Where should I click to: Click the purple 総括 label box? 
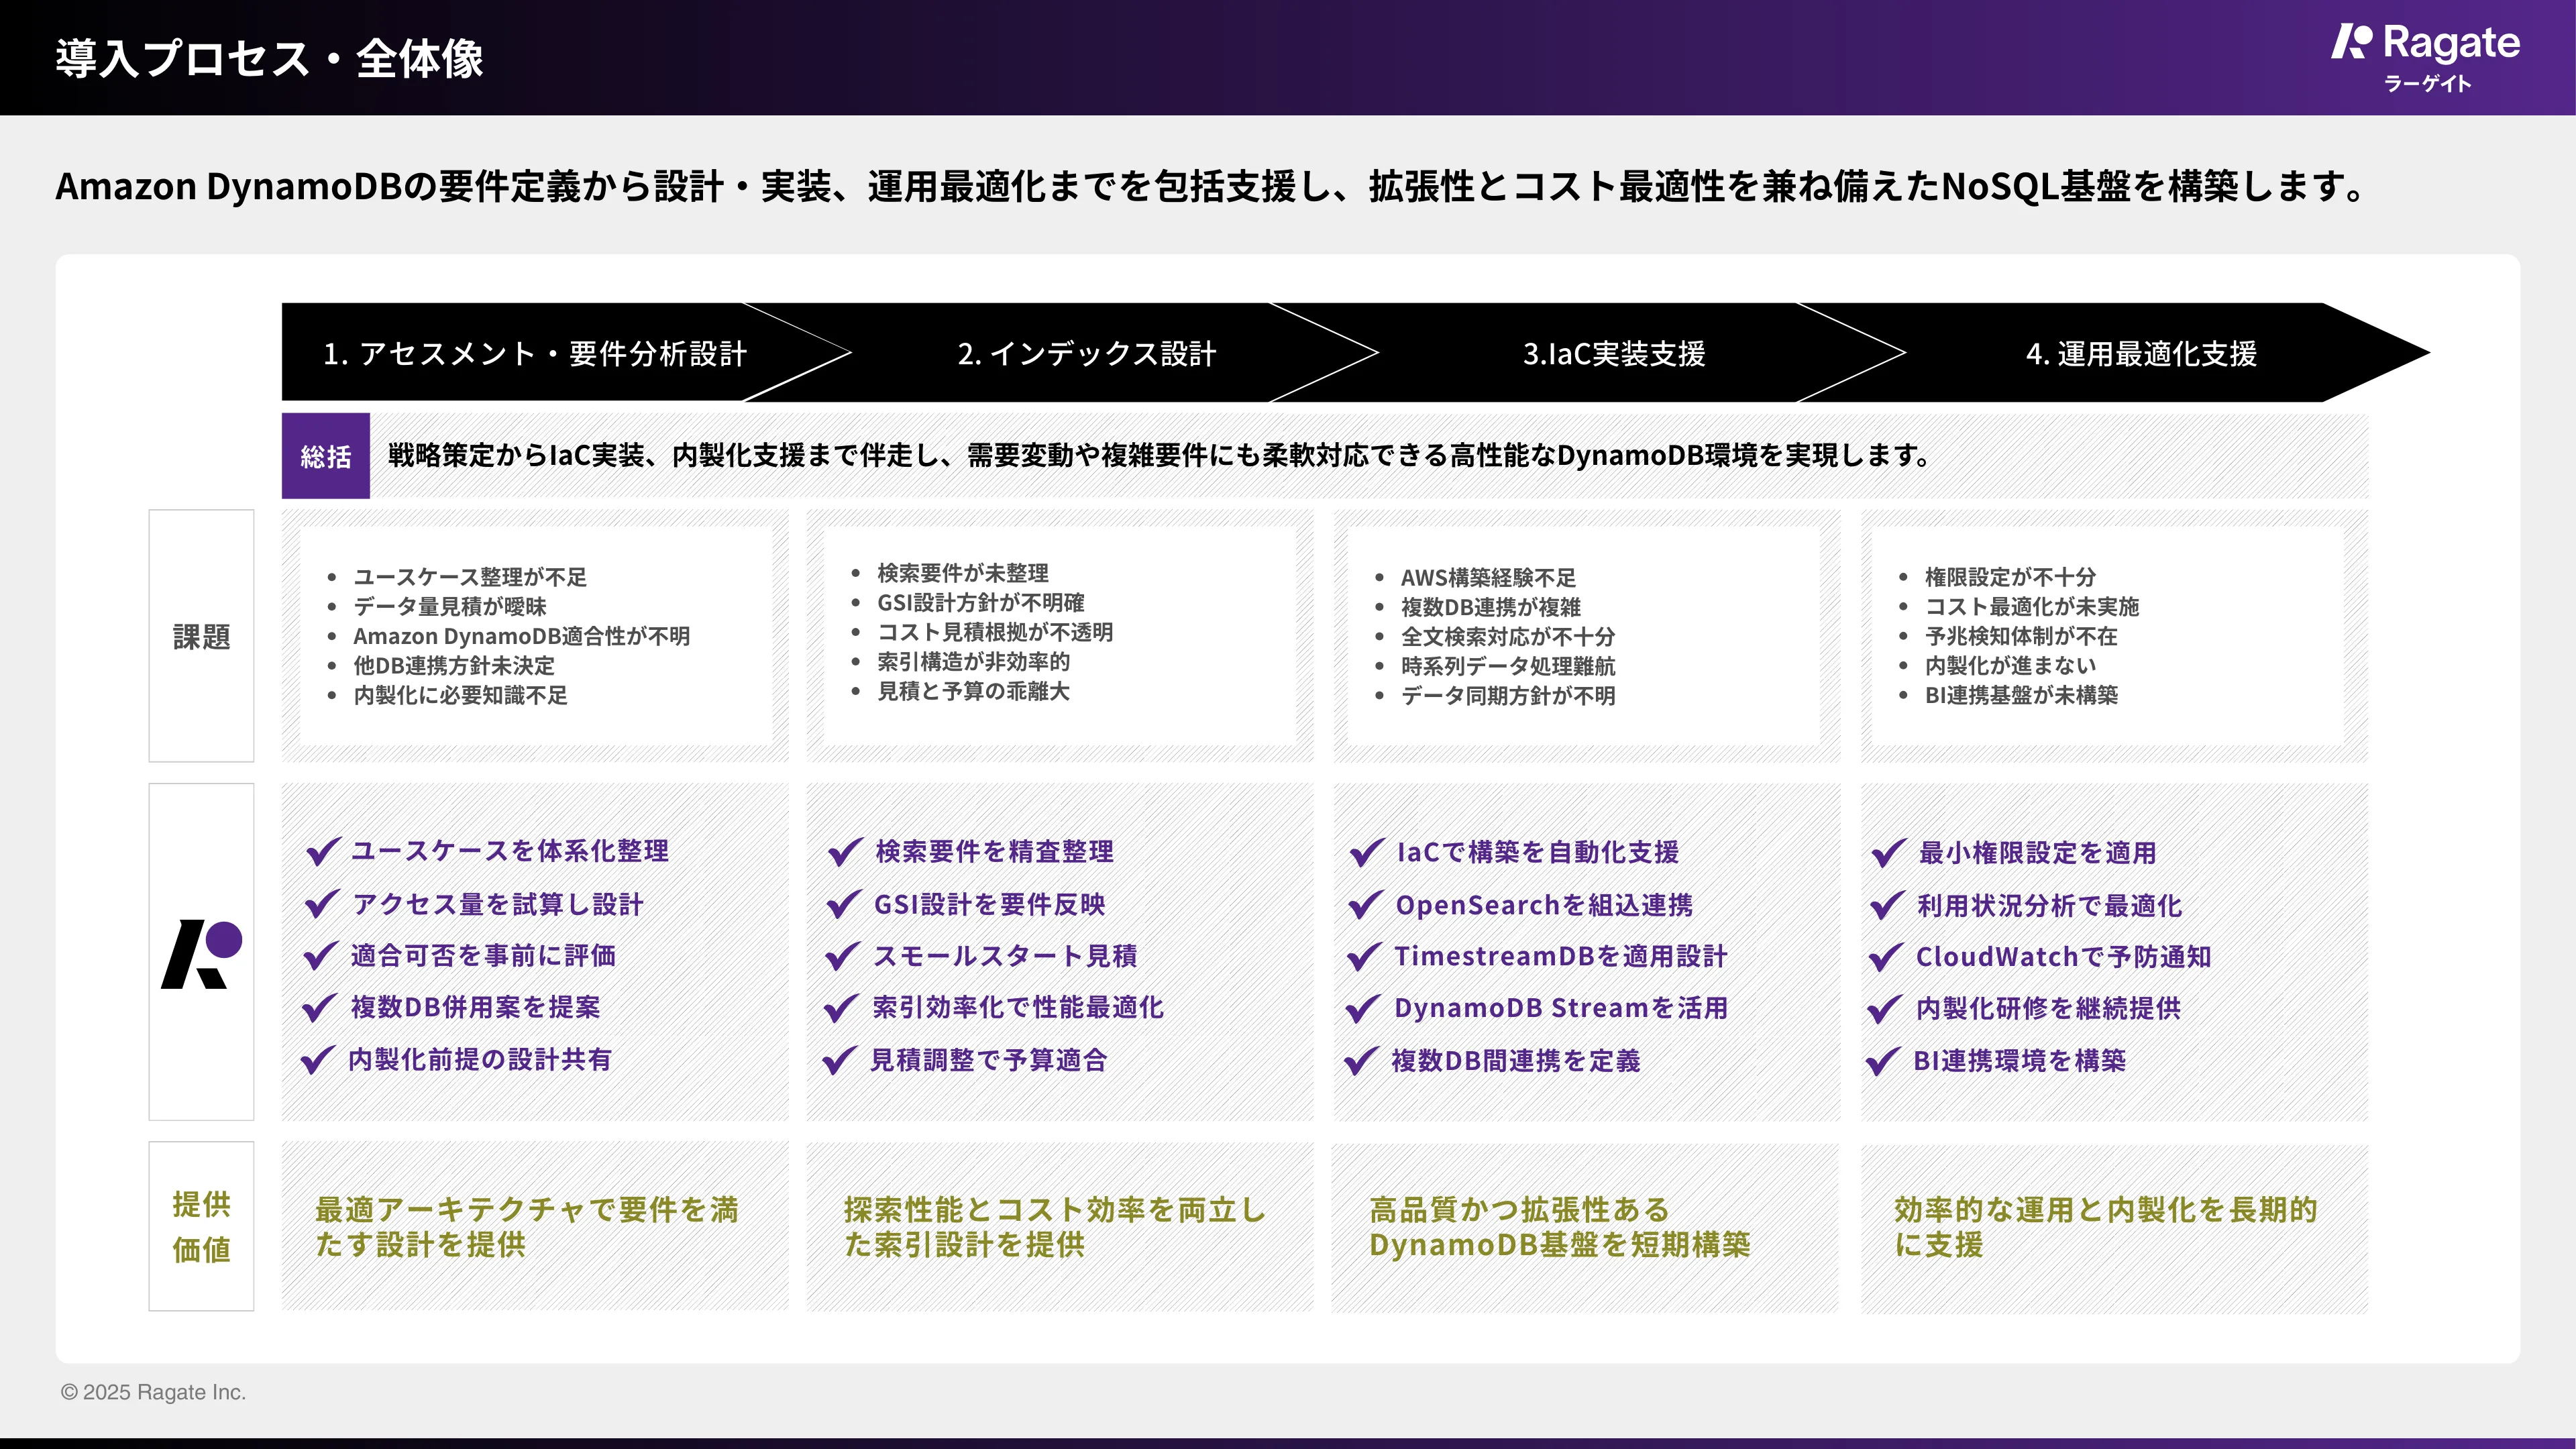326,456
